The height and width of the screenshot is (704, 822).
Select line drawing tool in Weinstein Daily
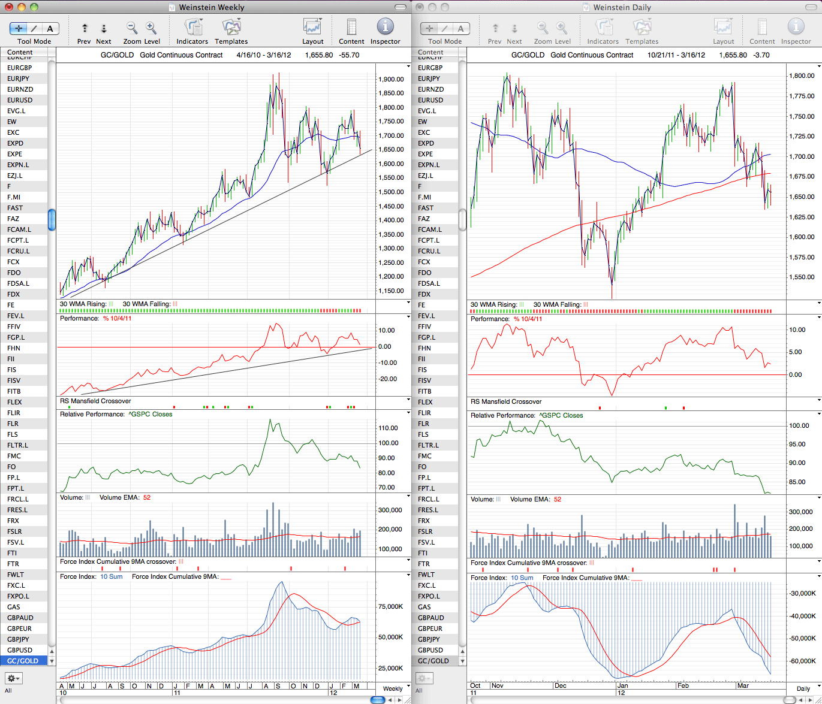[445, 28]
